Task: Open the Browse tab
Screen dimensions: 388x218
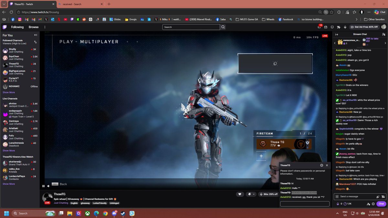Action: click(34, 27)
